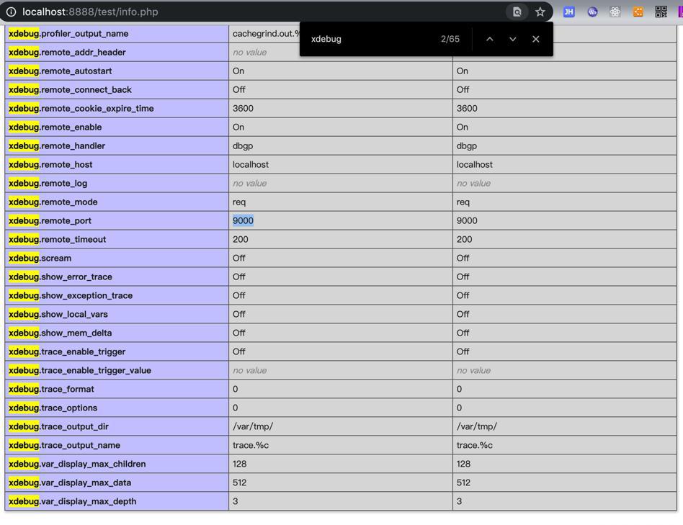Click the address bar URL localhost:8888/test/info.php

[90, 12]
